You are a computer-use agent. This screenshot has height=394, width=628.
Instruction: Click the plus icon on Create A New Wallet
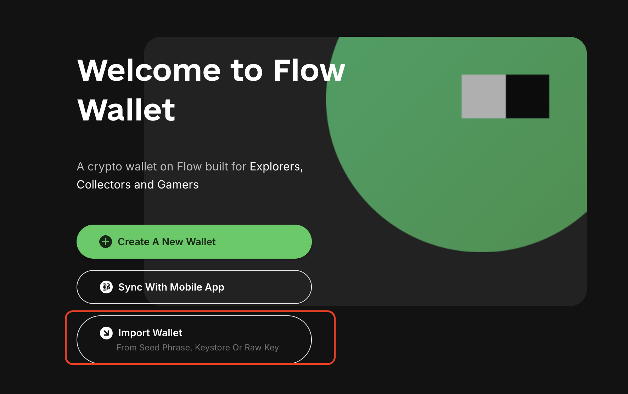106,242
